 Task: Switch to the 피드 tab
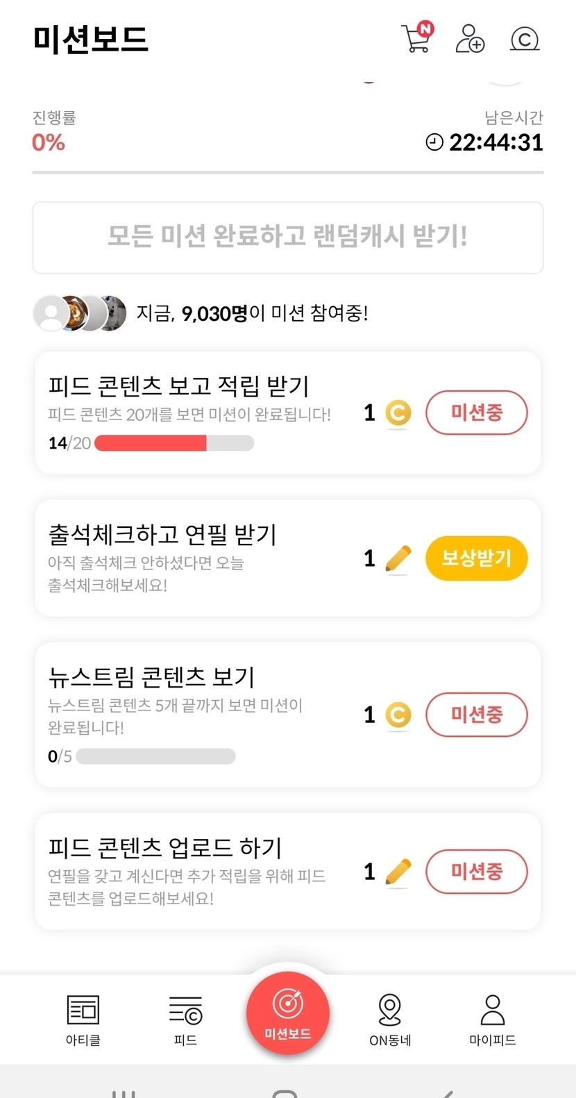pyautogui.click(x=185, y=1019)
